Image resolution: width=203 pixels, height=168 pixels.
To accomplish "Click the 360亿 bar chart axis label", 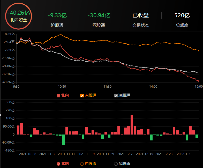I will (x=10, y=102).
